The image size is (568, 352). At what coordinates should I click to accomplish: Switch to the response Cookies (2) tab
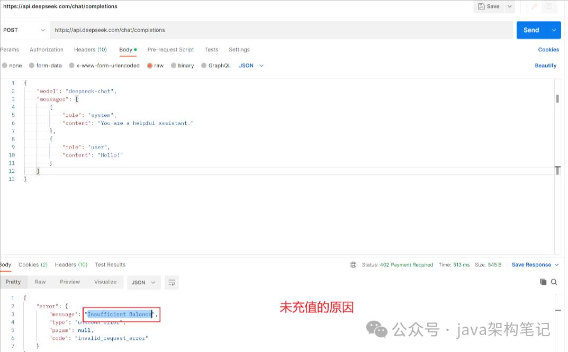(x=33, y=265)
